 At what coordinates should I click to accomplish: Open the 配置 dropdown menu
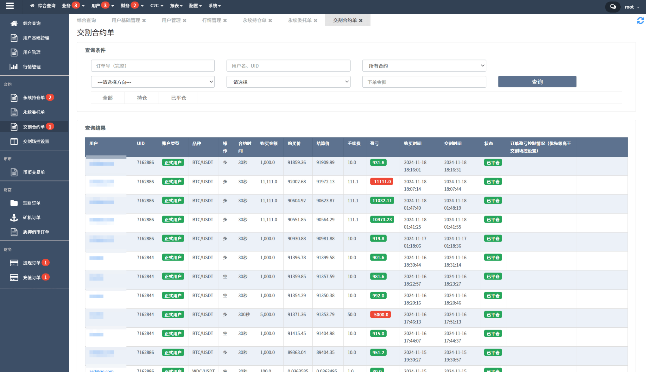click(x=195, y=6)
